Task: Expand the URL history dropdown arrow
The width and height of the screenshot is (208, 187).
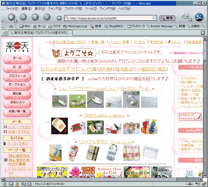Action: [154, 18]
